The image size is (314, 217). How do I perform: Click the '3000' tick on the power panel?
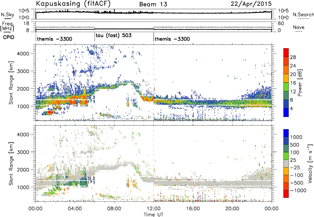(x=23, y=71)
